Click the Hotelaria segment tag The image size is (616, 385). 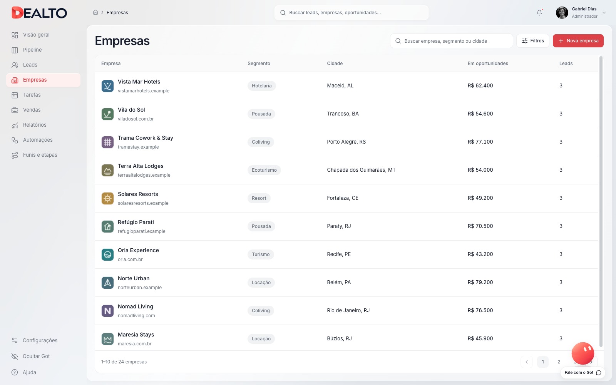click(262, 86)
